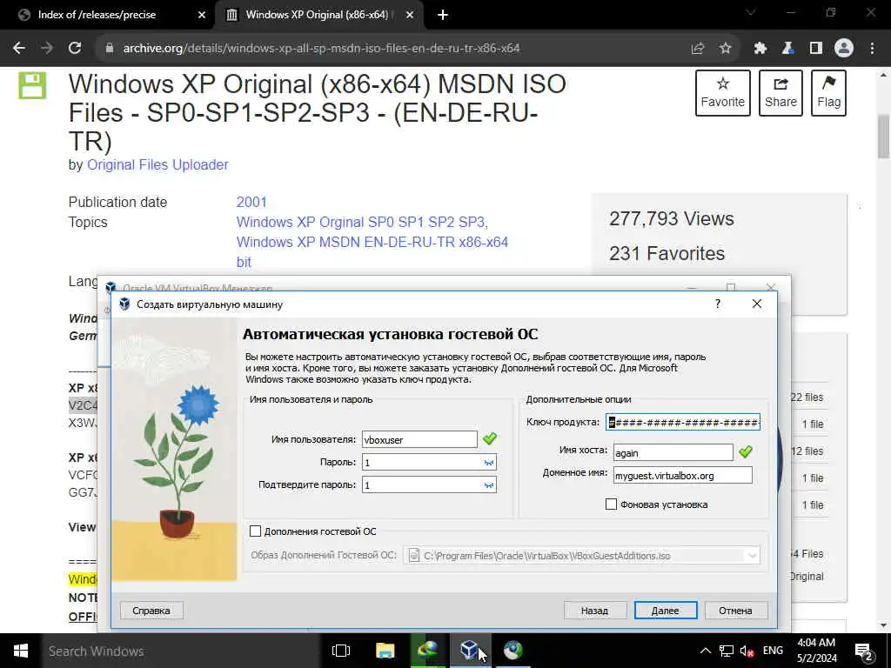Viewport: 891px width, 668px height.
Task: Open Original Files Uploader link
Action: pos(157,164)
